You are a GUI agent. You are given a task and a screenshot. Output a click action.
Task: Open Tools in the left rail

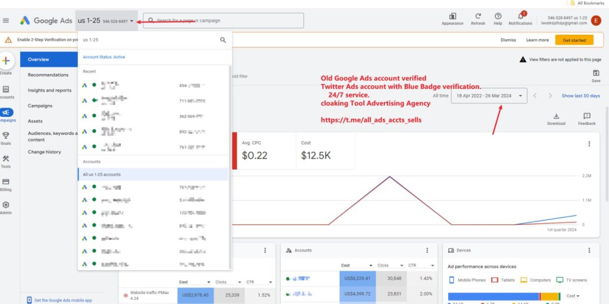6,162
